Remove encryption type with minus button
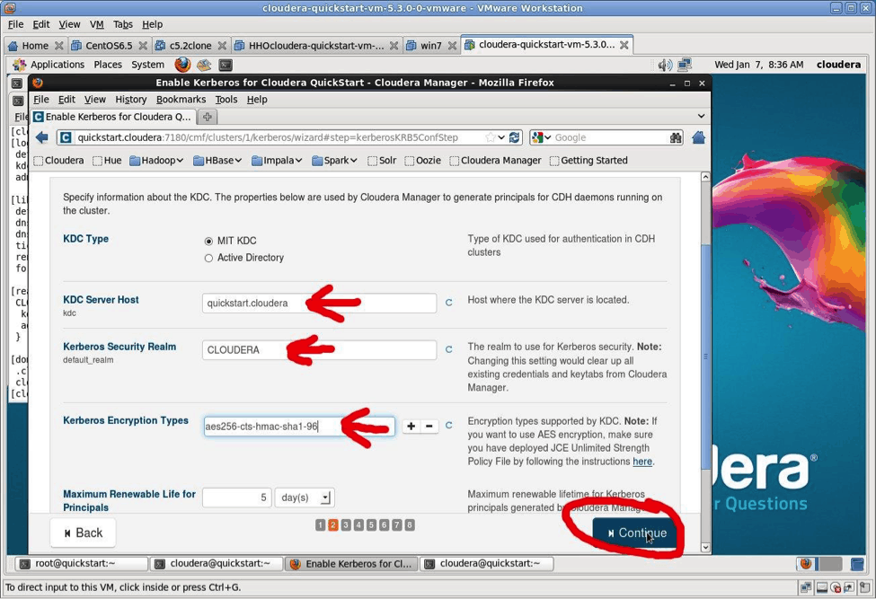Image resolution: width=876 pixels, height=599 pixels. (429, 427)
